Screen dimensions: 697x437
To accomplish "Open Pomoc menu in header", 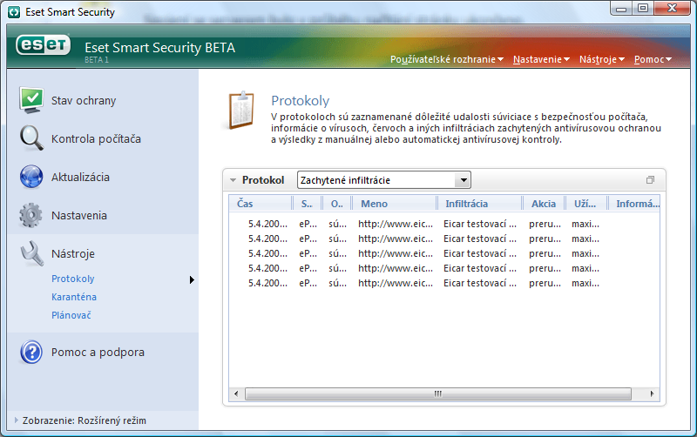I will (x=653, y=59).
